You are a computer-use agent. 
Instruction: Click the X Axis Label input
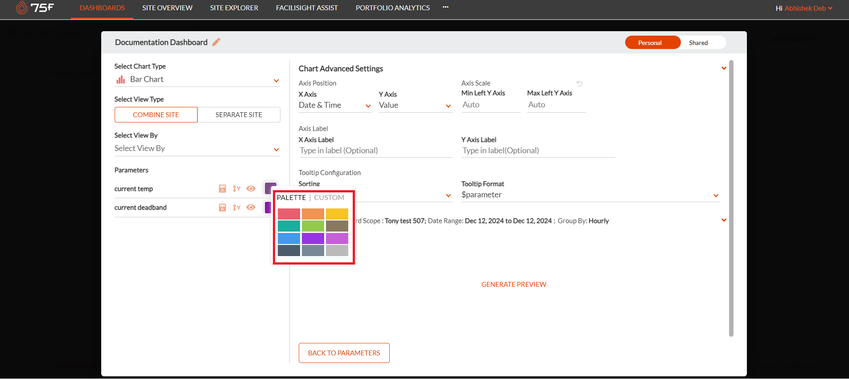tap(375, 151)
